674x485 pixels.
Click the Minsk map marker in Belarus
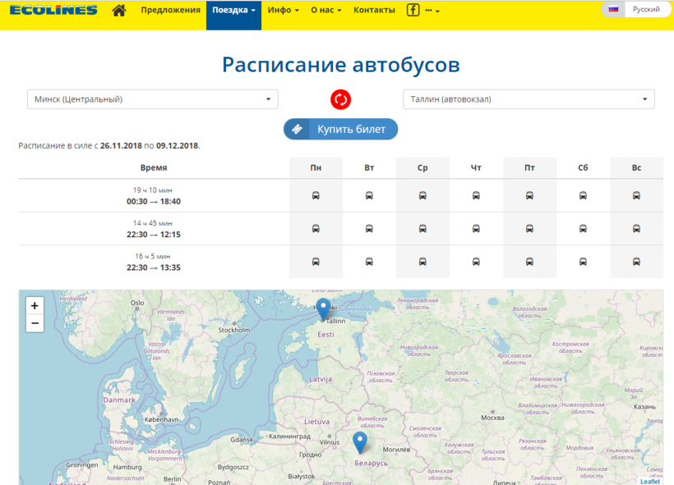tap(359, 442)
